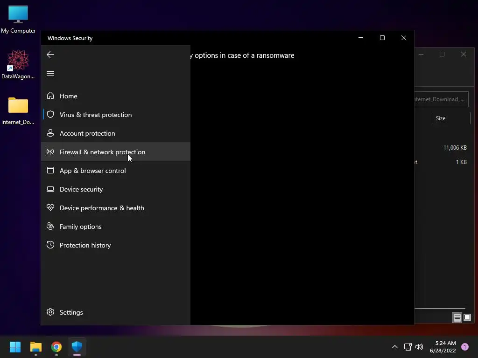Click the Account protection person icon

tap(50, 133)
